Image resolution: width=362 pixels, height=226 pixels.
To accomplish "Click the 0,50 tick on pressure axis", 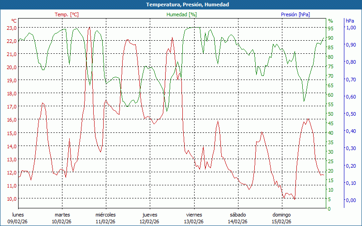I will coord(351,114).
